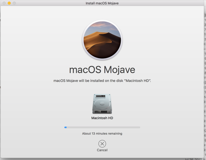The image size is (206, 160).
Task: Click the installation progress bar
Action: 102,127
